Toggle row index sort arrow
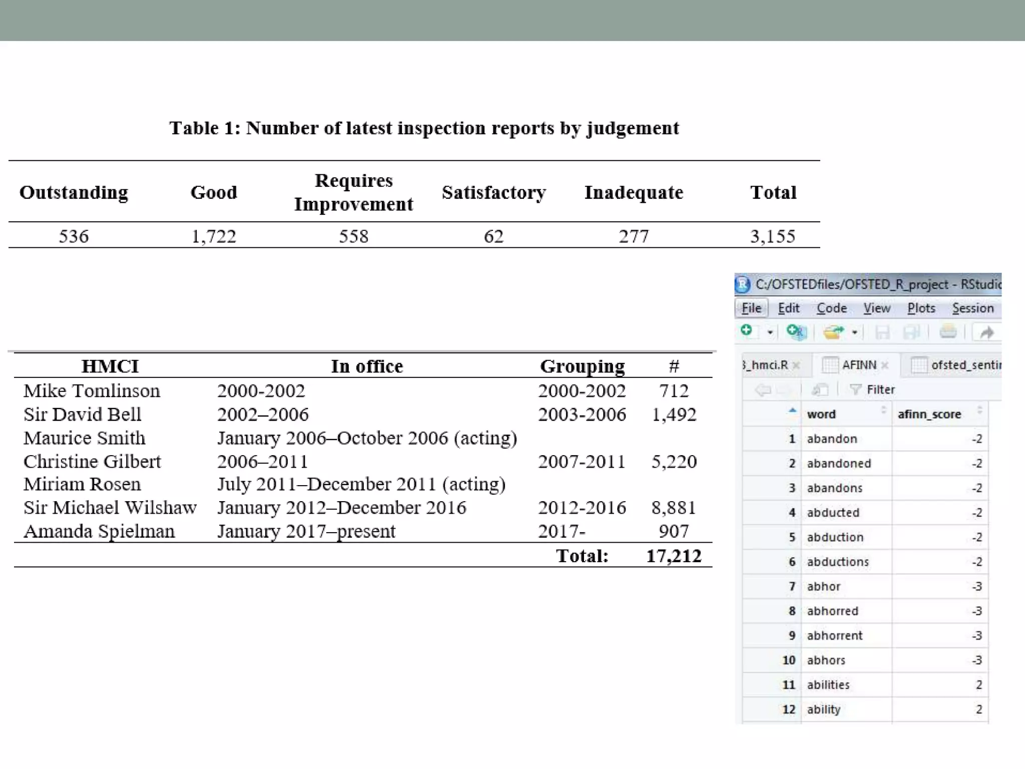 click(x=792, y=411)
